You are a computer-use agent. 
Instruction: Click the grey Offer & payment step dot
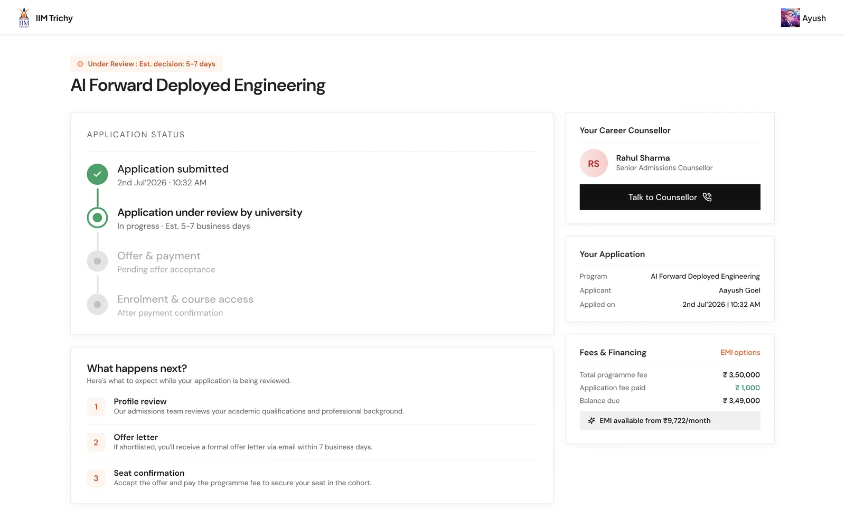click(97, 261)
